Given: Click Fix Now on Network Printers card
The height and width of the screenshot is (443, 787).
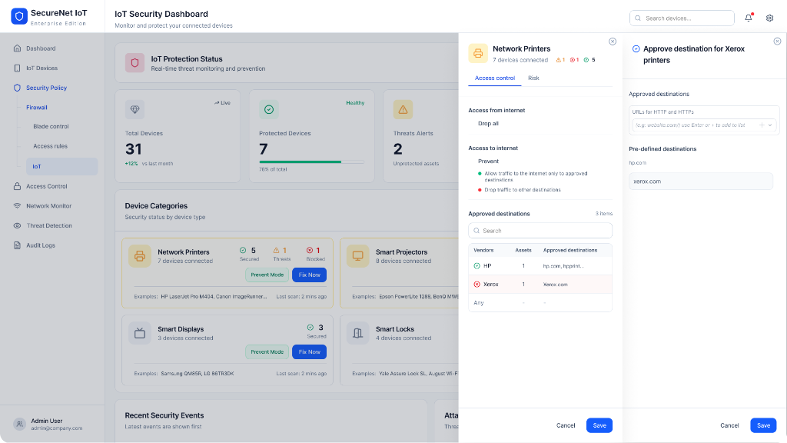Looking at the screenshot, I should (x=309, y=275).
